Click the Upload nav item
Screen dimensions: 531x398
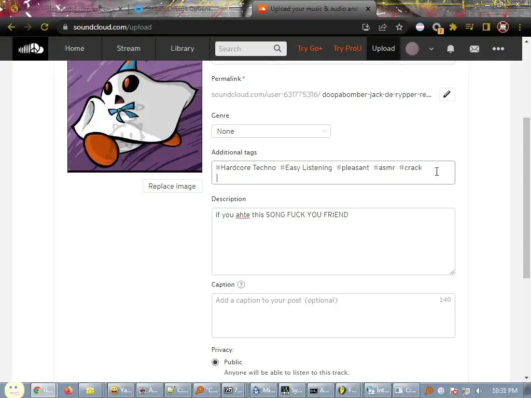[383, 48]
